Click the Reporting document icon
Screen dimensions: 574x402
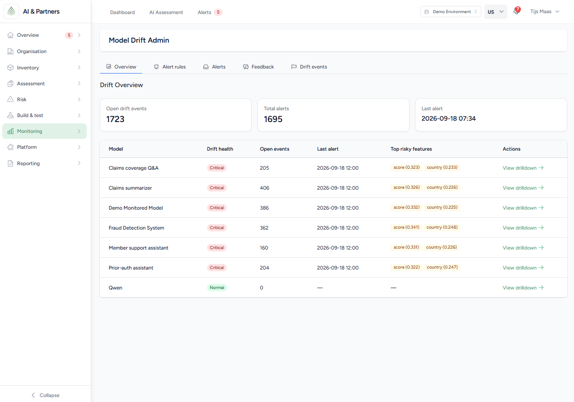click(10, 163)
